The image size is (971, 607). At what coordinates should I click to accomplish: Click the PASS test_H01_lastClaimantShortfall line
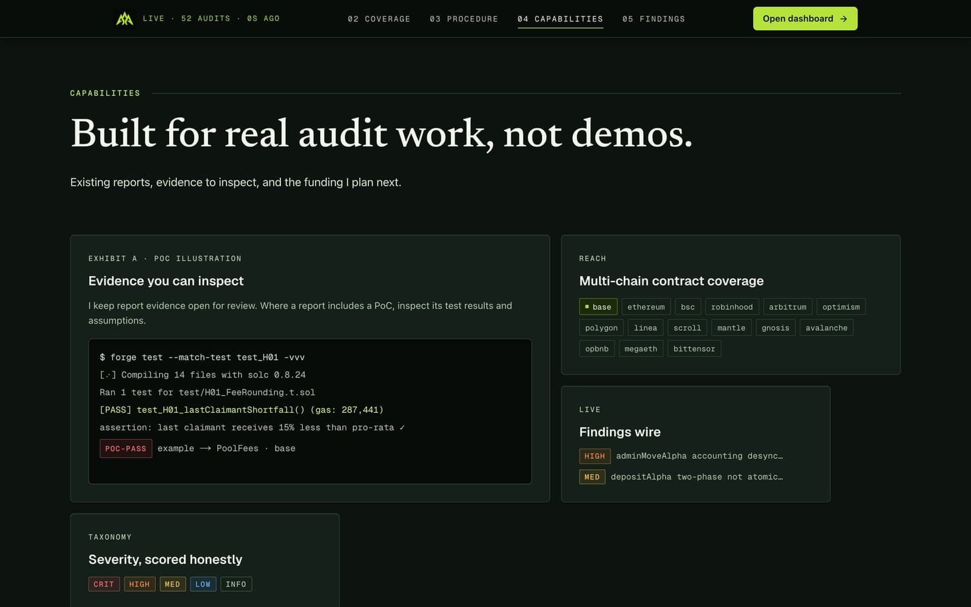[x=242, y=410]
